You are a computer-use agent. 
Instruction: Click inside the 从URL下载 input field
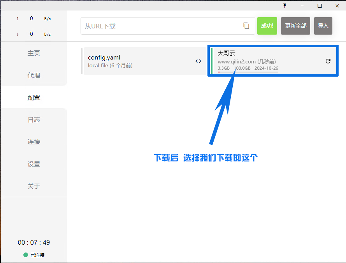[156, 25]
